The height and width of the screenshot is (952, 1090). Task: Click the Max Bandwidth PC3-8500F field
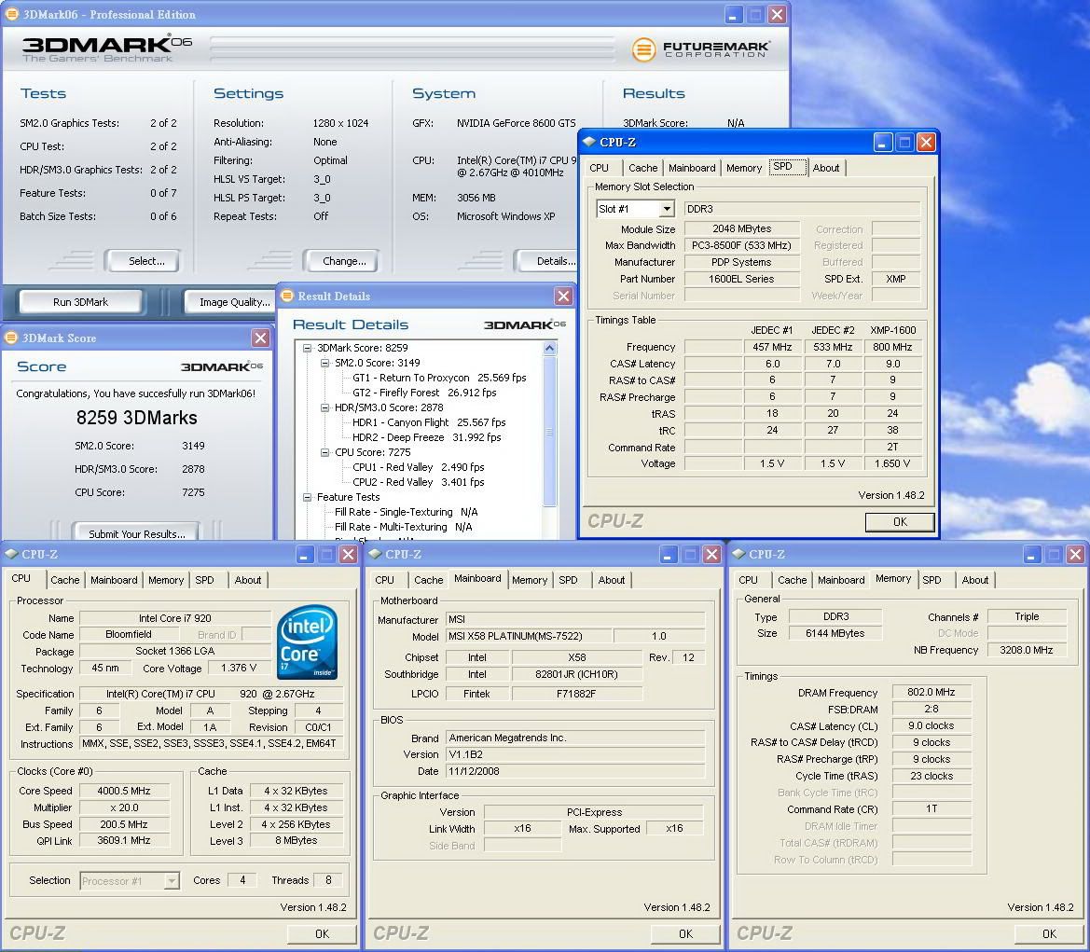tap(741, 245)
